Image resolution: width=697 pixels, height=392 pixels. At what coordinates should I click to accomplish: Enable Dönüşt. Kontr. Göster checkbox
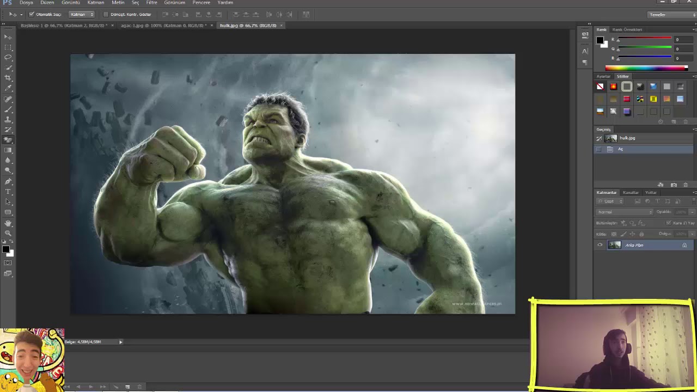pos(106,14)
